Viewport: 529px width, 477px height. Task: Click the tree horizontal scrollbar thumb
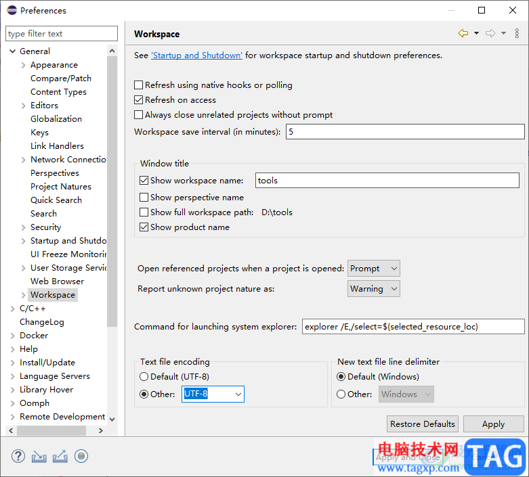click(x=51, y=430)
